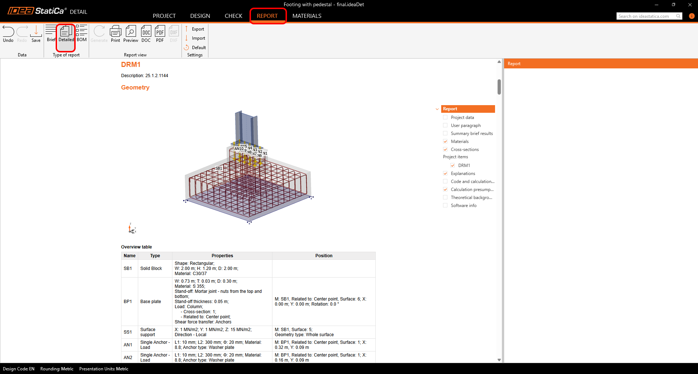Screen dimensions: 698x374
Task: Click Export in Settings group
Action: 198,29
